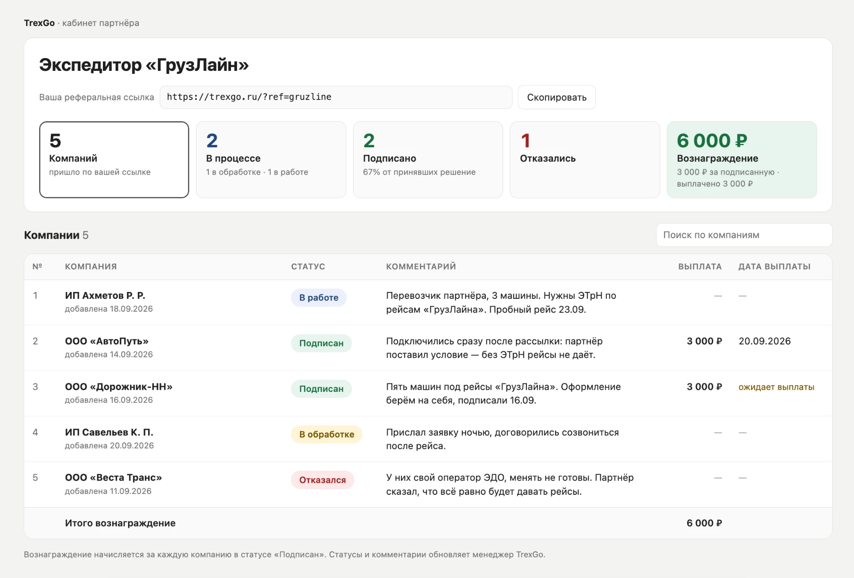Sort by the Выплата column header
854x578 pixels.
(x=700, y=266)
